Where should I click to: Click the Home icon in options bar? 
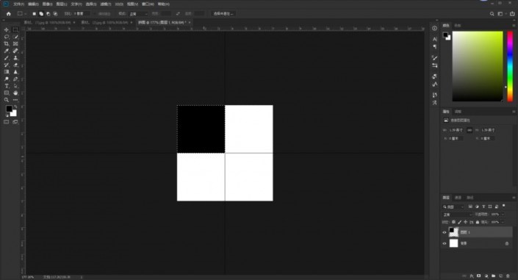(9, 14)
